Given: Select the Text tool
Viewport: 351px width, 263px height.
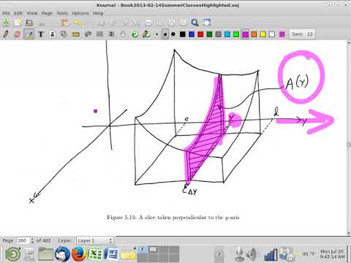Looking at the screenshot, I should click(x=41, y=34).
